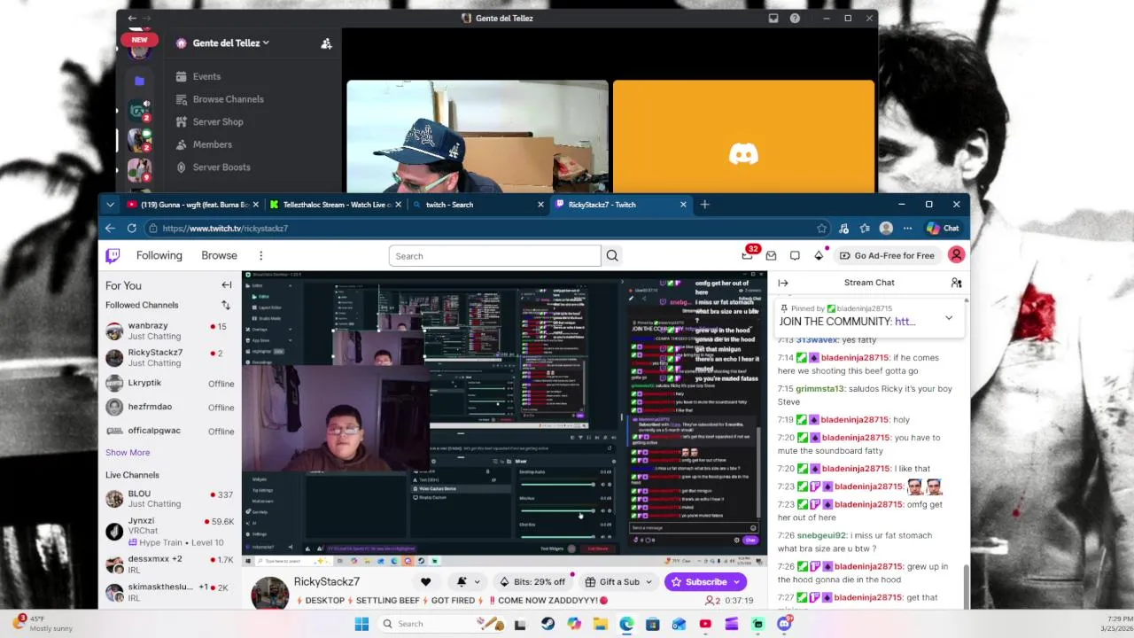Open Following in Twitch header
The height and width of the screenshot is (638, 1134).
(x=159, y=255)
